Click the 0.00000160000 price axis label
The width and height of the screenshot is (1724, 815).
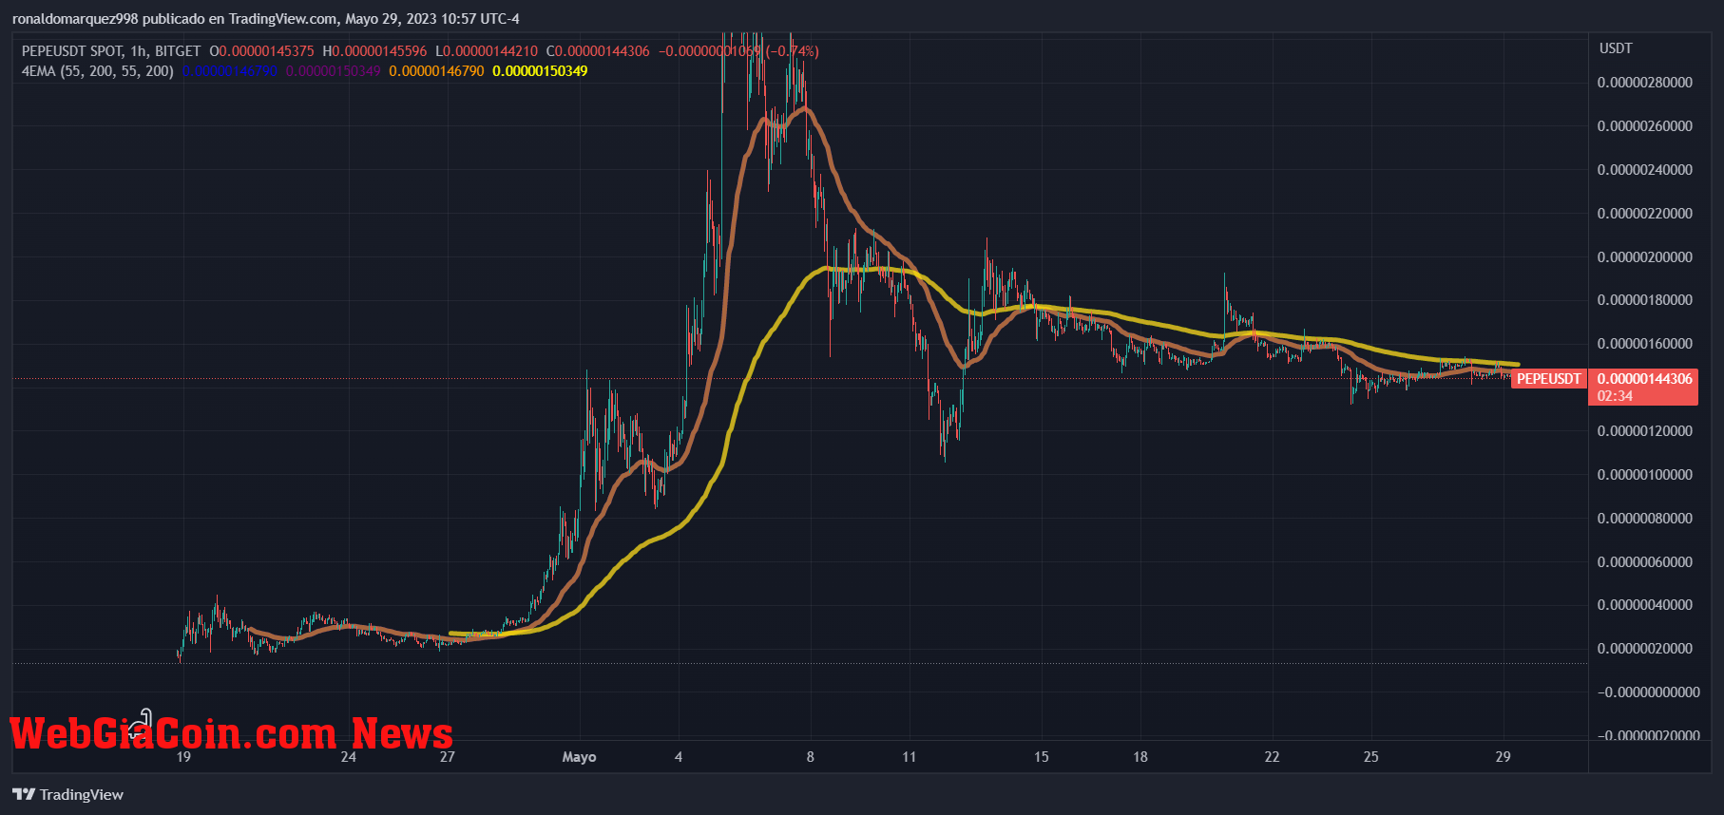click(x=1645, y=344)
